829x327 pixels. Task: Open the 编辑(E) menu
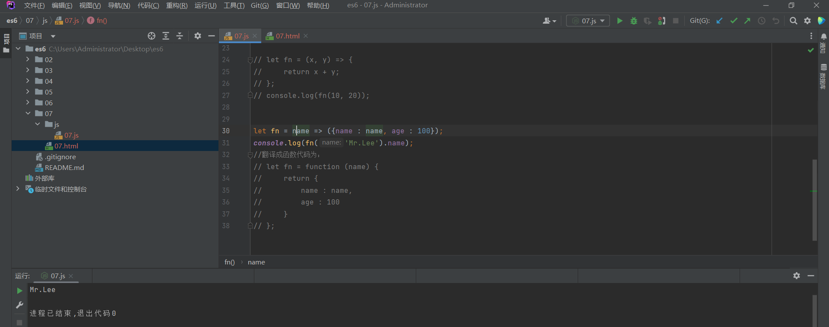[x=62, y=5]
